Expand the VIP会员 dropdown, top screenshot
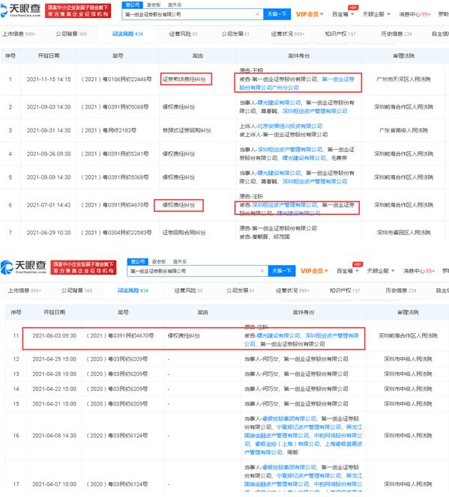 point(310,14)
